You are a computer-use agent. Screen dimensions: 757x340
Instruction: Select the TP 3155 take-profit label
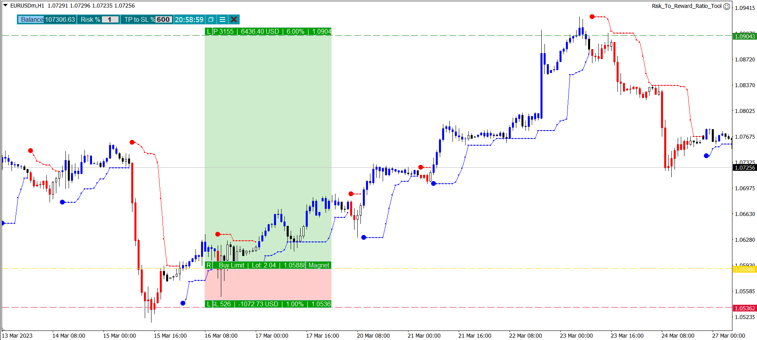pos(272,31)
